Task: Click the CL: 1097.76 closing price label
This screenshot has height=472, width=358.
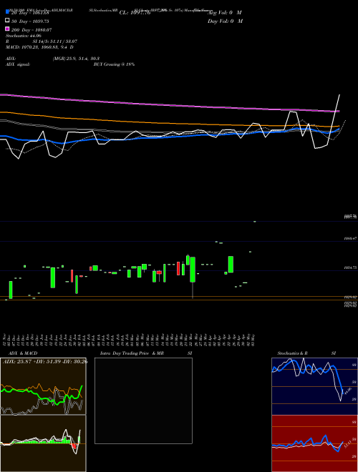Action: pyautogui.click(x=135, y=13)
